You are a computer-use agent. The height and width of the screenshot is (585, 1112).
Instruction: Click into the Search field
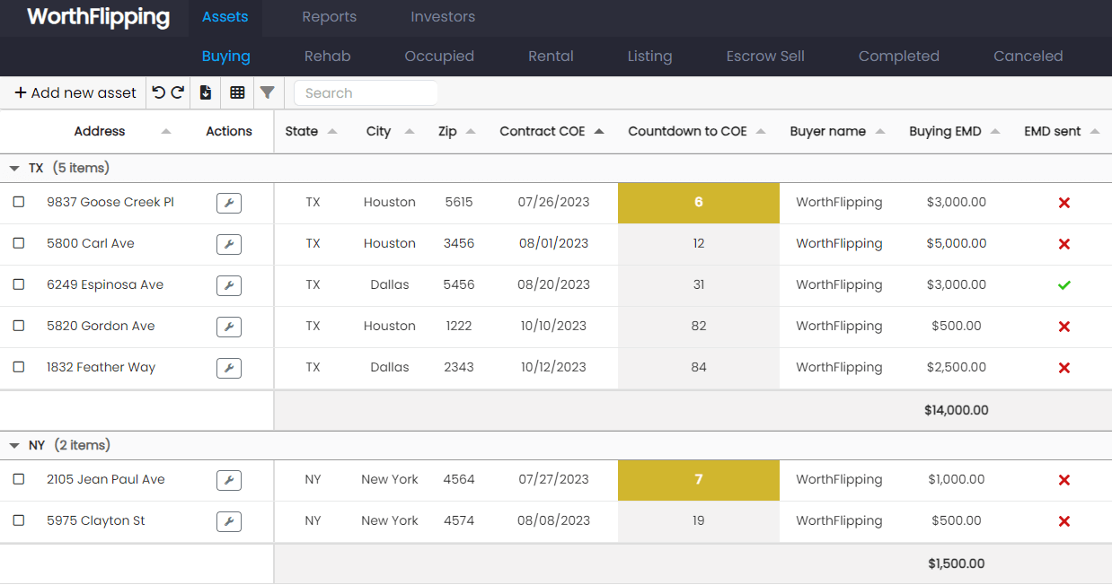tap(366, 93)
